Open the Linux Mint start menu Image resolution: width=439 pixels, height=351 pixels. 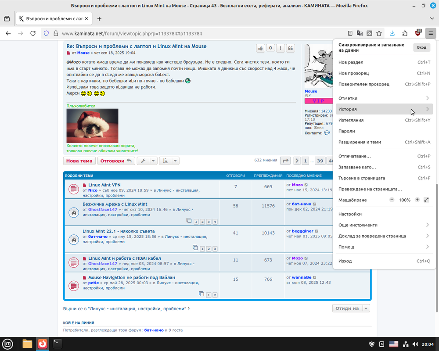pyautogui.click(x=7, y=344)
